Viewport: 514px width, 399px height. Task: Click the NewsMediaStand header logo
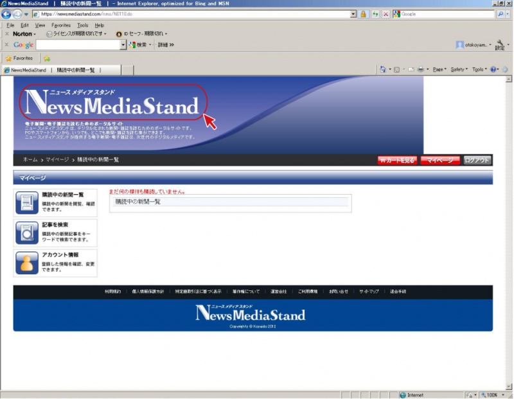pos(113,102)
